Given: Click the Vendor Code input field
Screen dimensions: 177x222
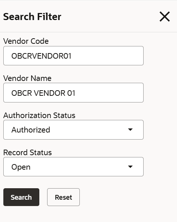Looking at the screenshot, I should click(73, 56).
